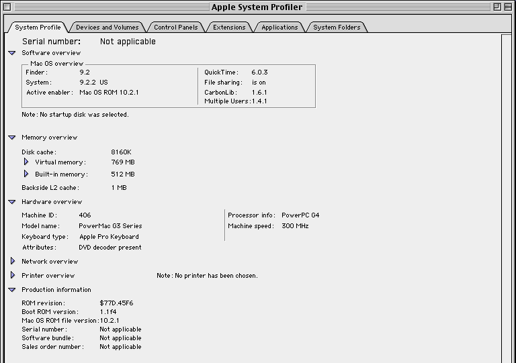The image size is (516, 363).
Task: Click 'DVD decoder present' attribute
Action: tap(110, 248)
